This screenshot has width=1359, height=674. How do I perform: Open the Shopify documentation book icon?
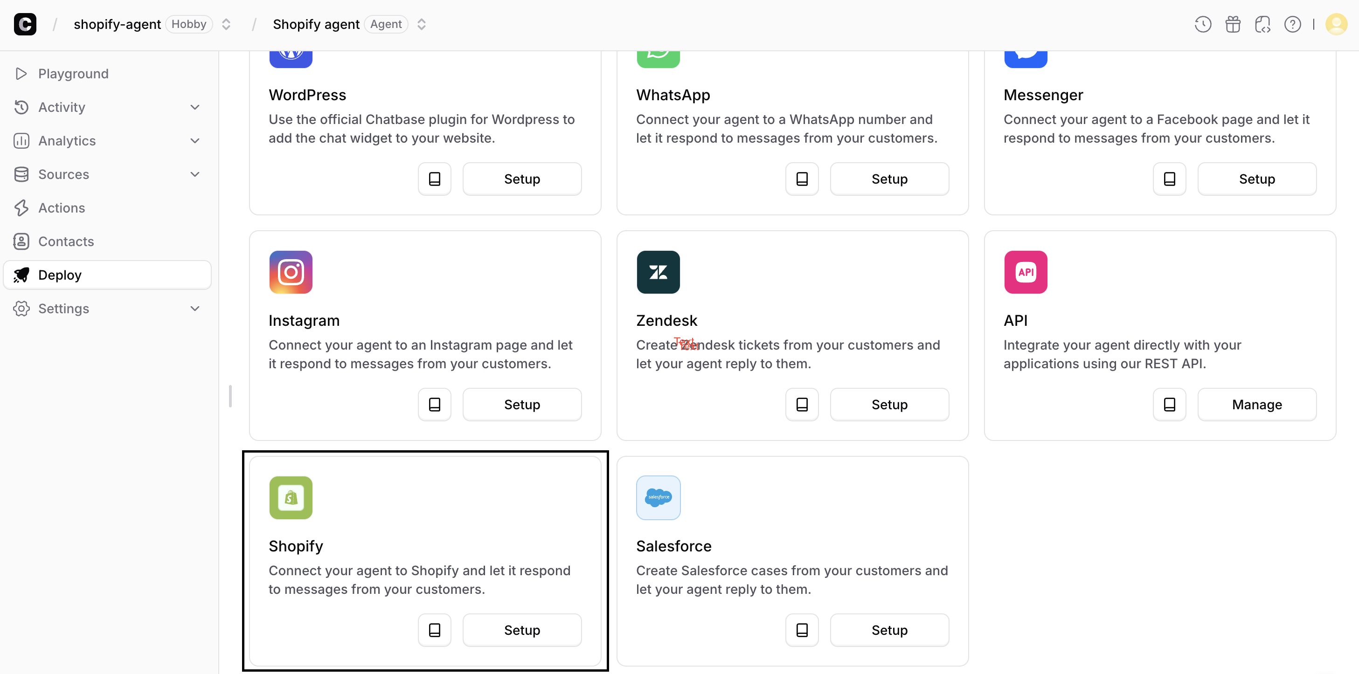tap(434, 630)
